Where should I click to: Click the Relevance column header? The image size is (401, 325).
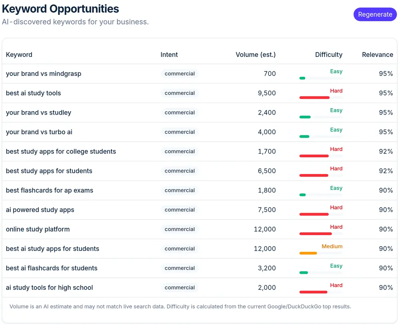[378, 55]
